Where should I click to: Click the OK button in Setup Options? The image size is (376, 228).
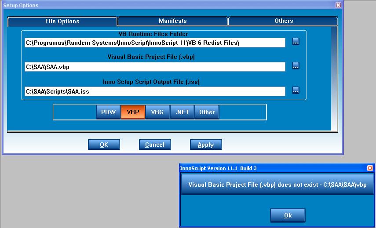104,145
